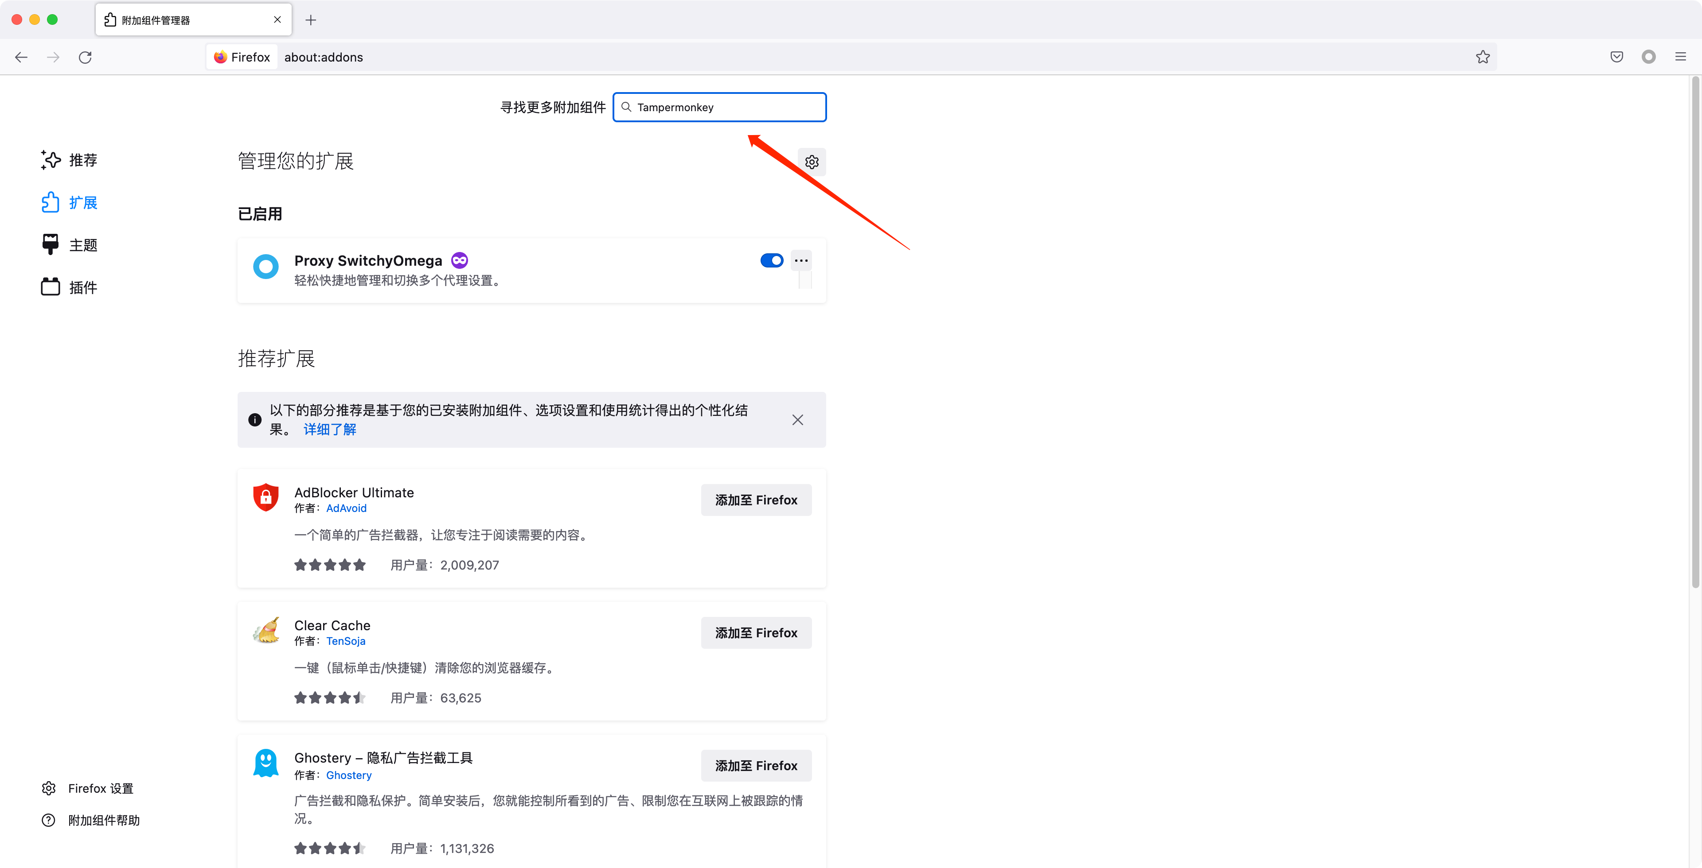The width and height of the screenshot is (1702, 868).
Task: Select the 附加组件管理器 tab
Action: (194, 20)
